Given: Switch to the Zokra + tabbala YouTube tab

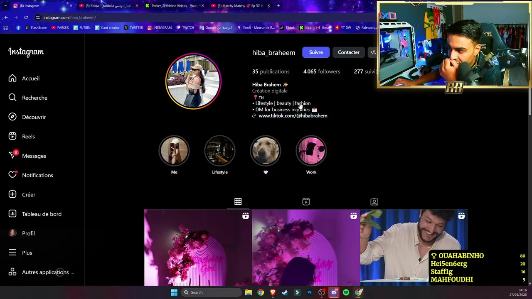Looking at the screenshot, I should coord(108,6).
